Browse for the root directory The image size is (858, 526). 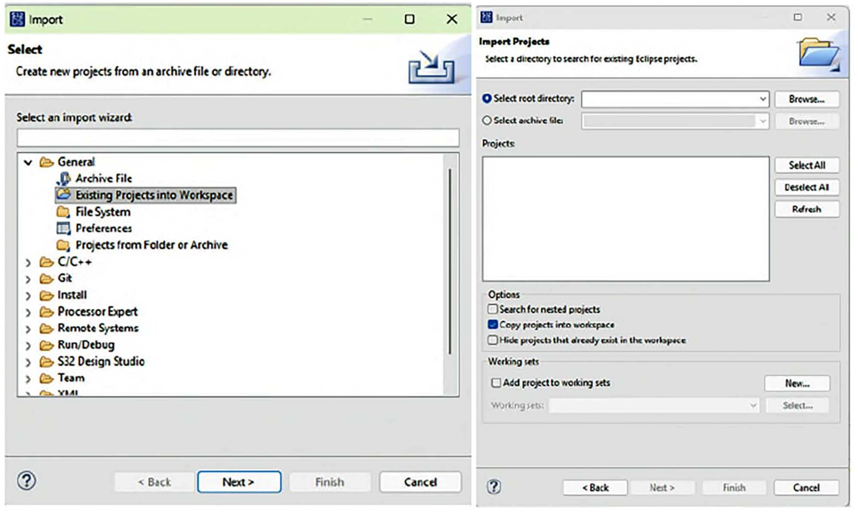807,99
